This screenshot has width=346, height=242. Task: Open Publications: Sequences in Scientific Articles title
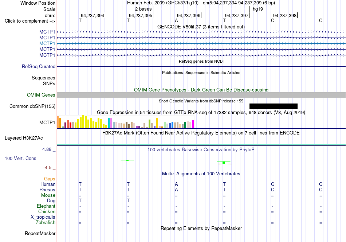tap(201, 73)
